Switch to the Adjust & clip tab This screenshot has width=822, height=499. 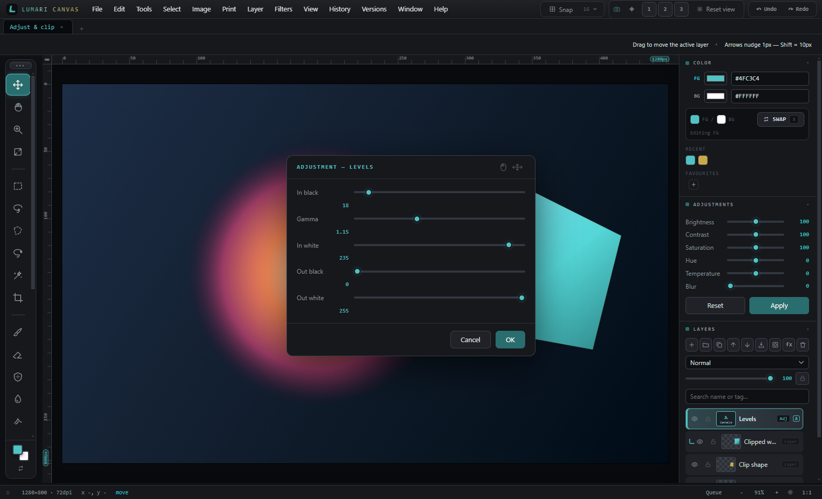click(x=32, y=27)
